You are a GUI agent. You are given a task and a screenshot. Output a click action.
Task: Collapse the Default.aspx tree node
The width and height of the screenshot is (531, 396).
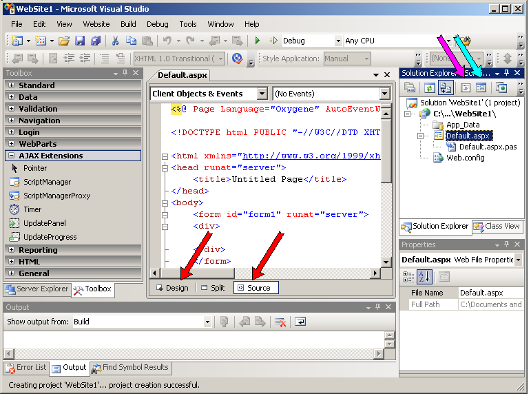tap(419, 136)
